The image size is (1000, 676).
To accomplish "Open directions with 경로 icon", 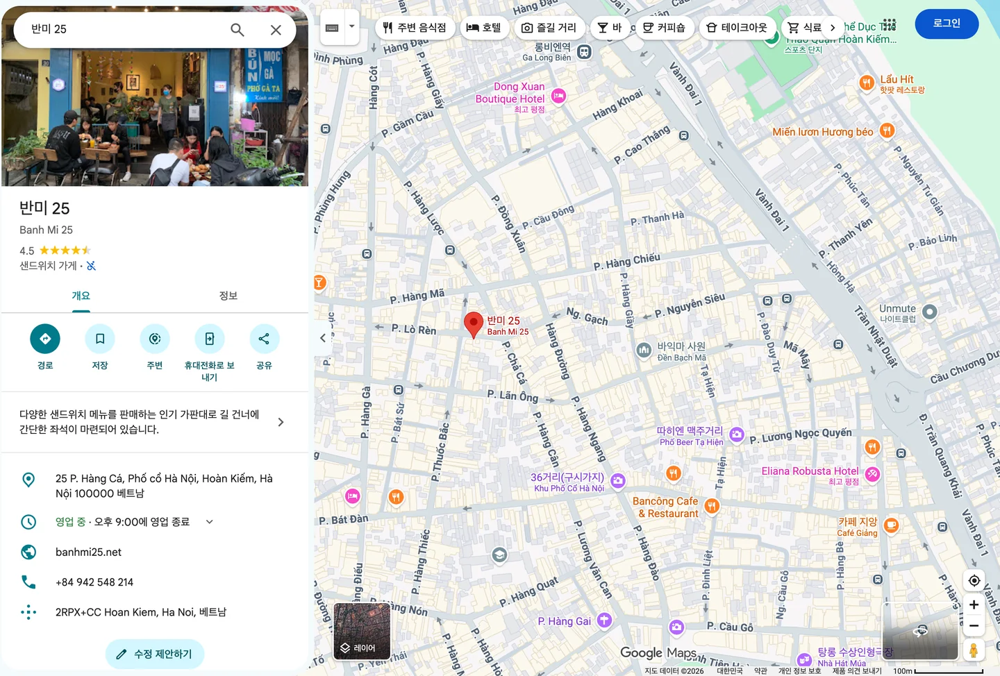I will (45, 339).
